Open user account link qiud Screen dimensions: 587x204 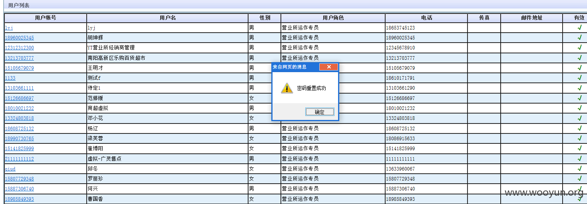click(10, 169)
